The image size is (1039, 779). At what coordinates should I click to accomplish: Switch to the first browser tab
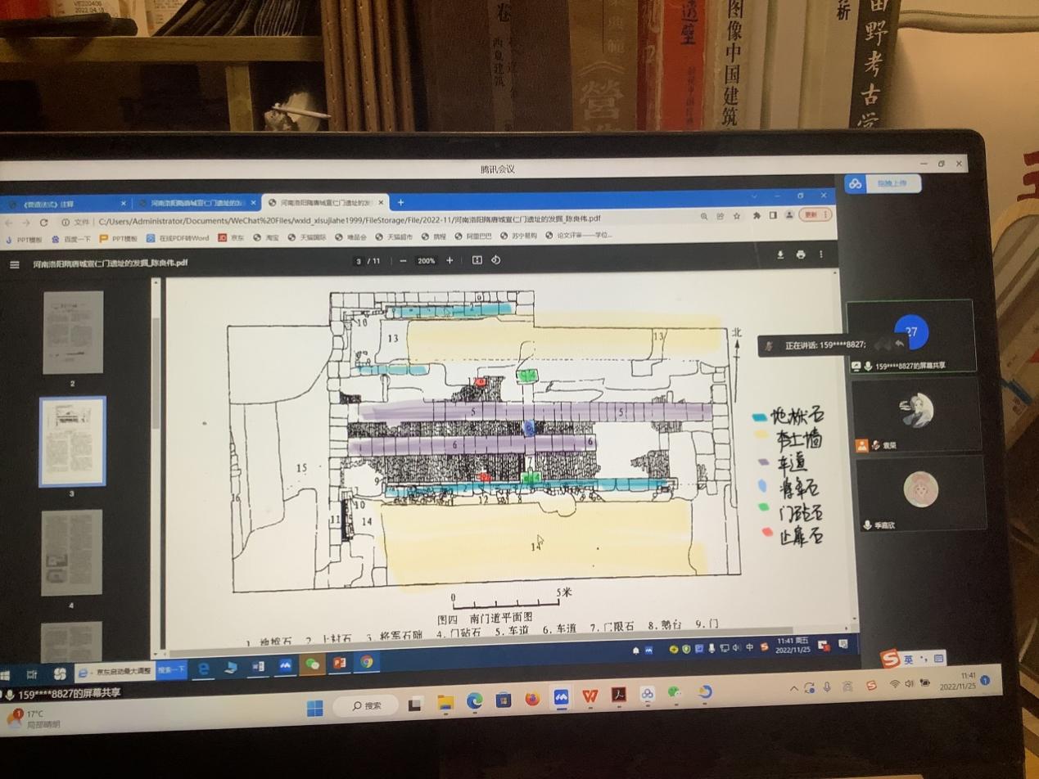(x=61, y=204)
